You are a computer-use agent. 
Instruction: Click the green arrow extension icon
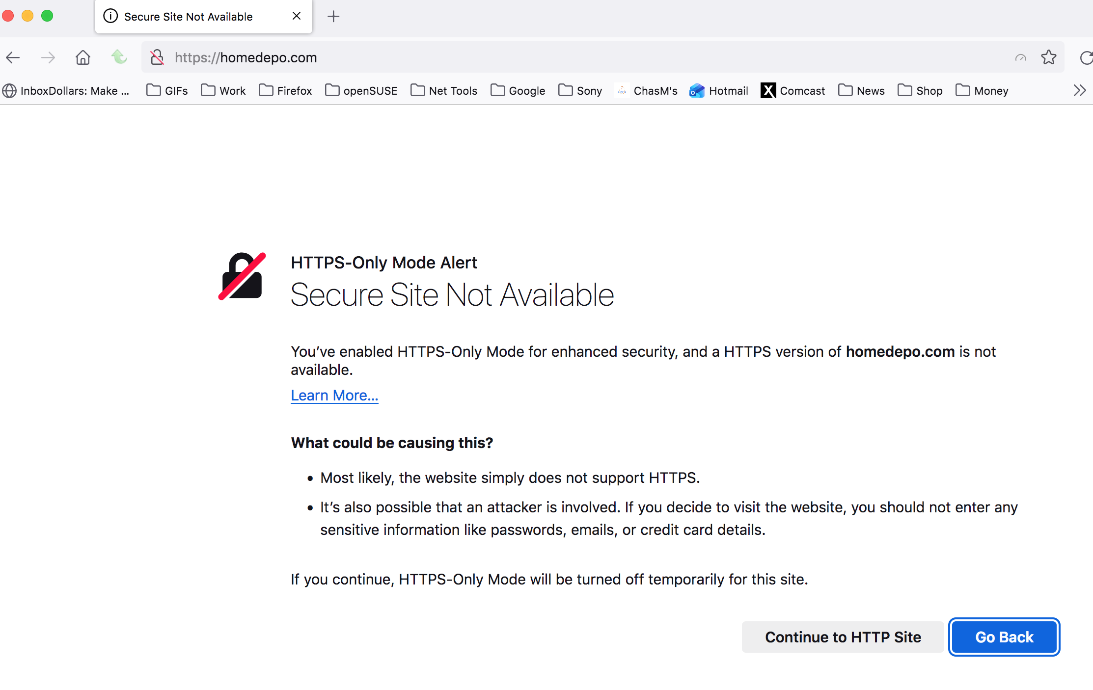tap(119, 57)
